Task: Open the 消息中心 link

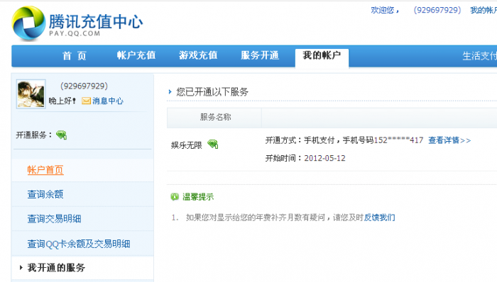Action: pos(108,101)
